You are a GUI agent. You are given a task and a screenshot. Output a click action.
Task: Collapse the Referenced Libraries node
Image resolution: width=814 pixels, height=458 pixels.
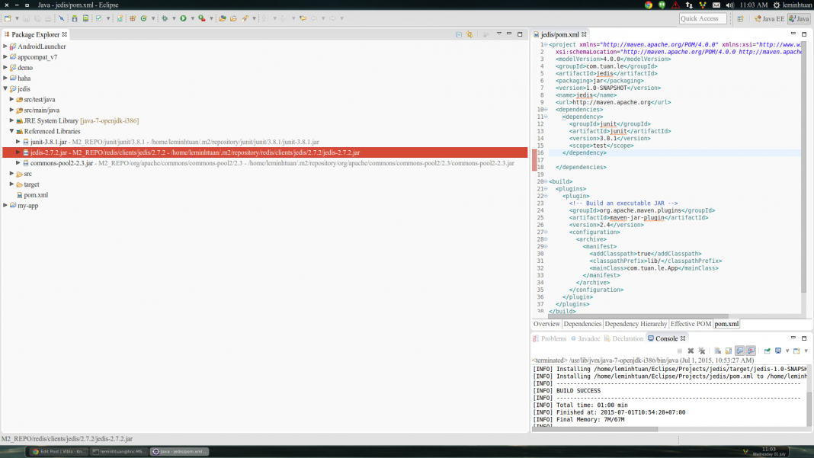point(10,130)
